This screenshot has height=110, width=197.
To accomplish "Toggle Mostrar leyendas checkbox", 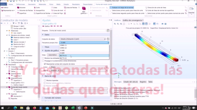I will (45, 80).
